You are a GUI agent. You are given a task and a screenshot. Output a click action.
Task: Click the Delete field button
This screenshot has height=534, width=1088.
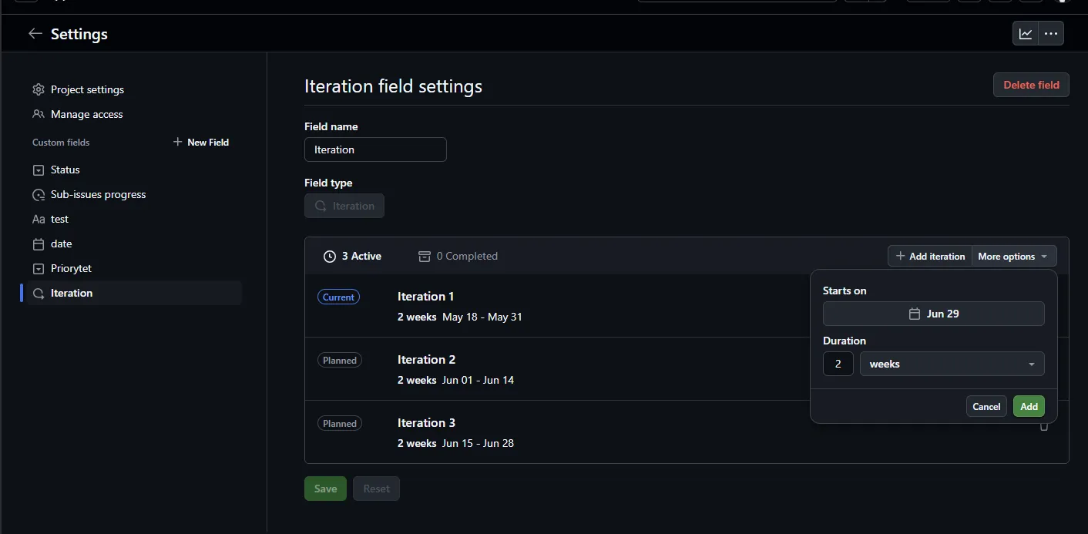1031,85
